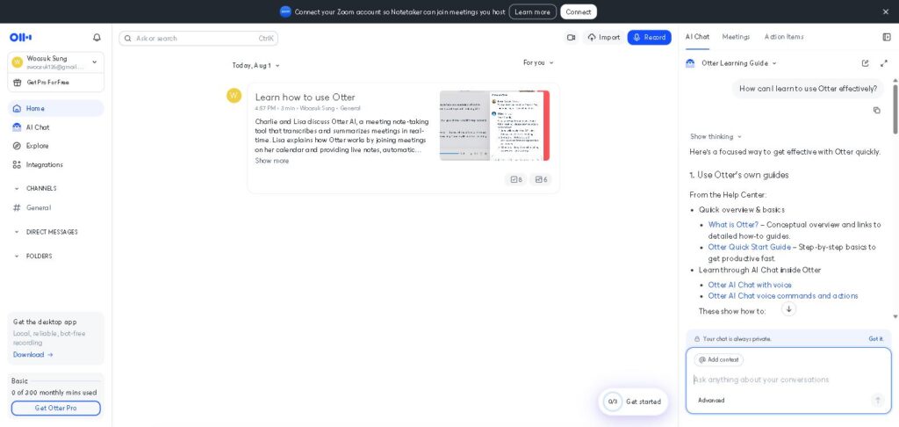Image resolution: width=899 pixels, height=427 pixels.
Task: Click the 0/3 Get started progress ring
Action: pos(612,402)
